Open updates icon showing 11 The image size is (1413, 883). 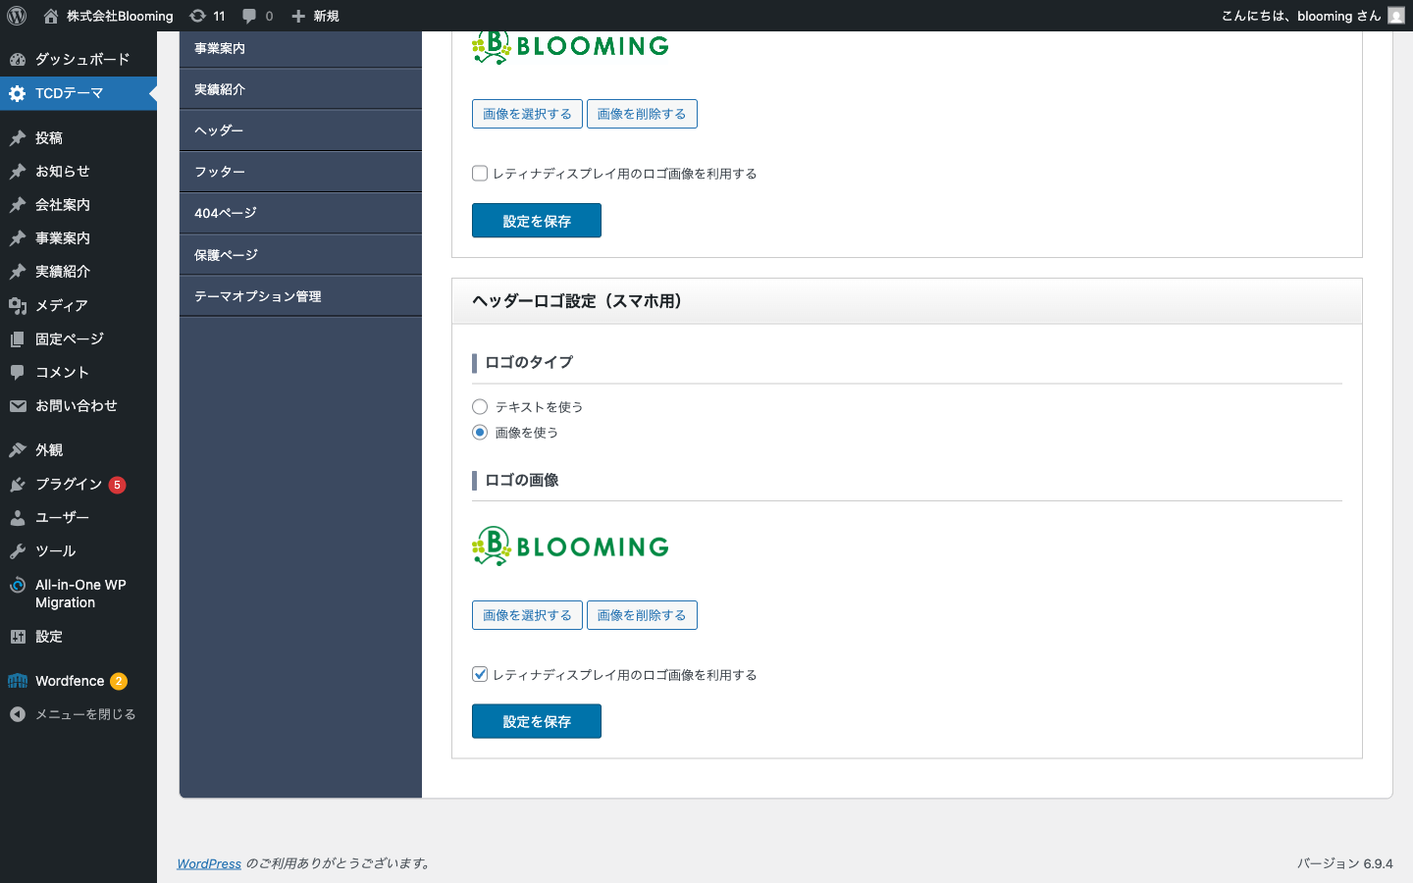pos(197,16)
